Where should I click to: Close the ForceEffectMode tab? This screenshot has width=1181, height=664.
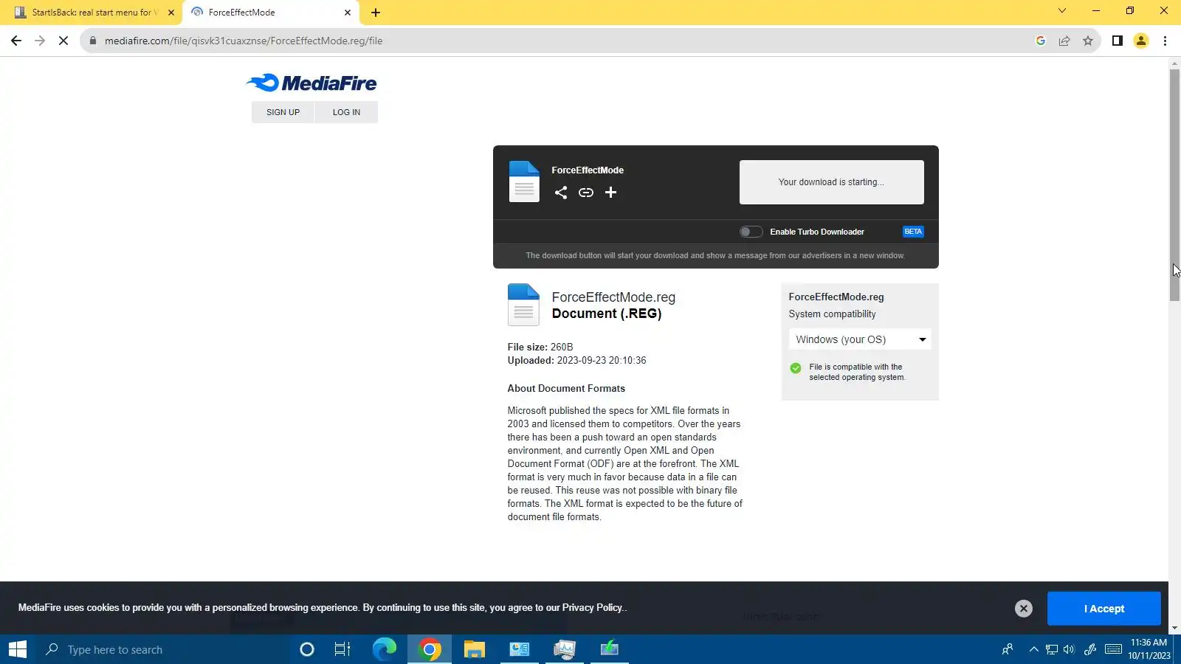[x=348, y=13]
